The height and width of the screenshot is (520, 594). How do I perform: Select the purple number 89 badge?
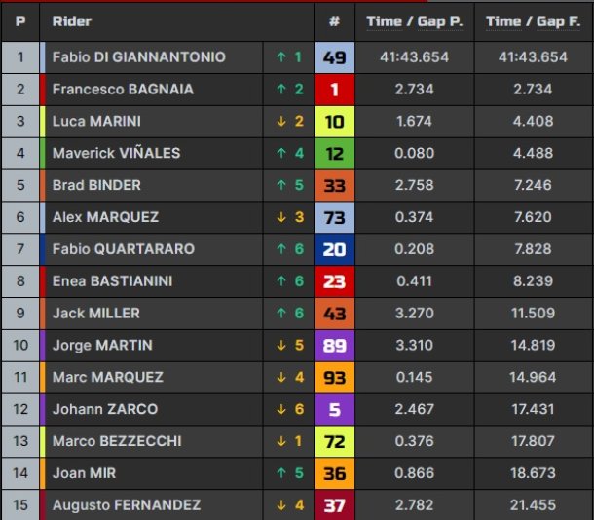335,346
